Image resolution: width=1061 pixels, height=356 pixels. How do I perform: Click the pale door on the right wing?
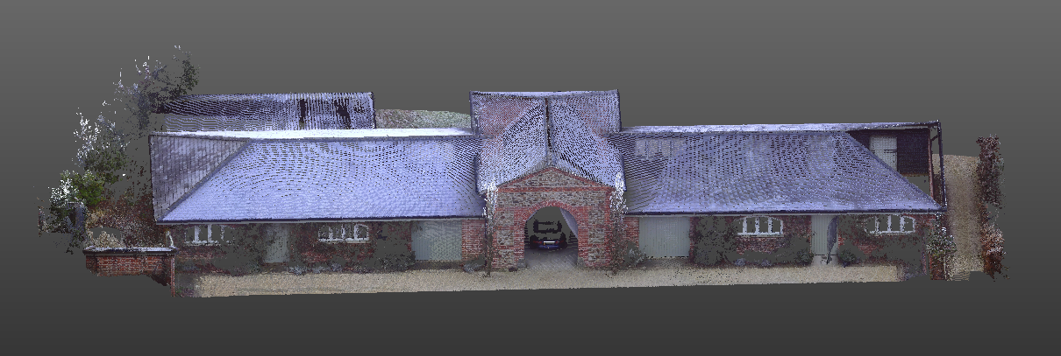tap(822, 236)
